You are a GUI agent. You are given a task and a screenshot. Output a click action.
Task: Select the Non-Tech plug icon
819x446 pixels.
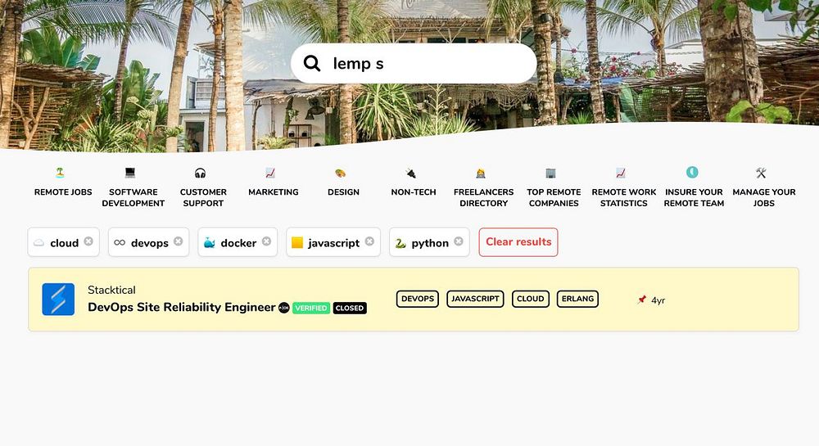click(x=410, y=173)
